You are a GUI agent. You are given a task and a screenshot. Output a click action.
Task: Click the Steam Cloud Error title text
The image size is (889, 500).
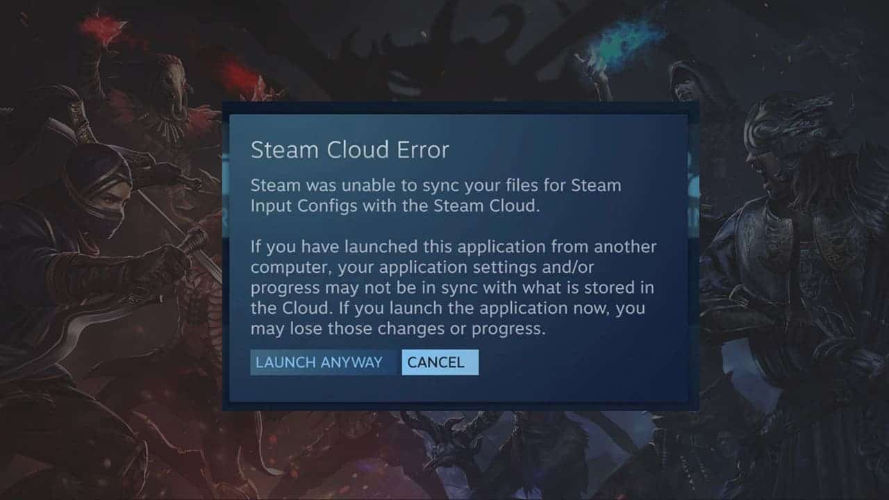tap(350, 150)
